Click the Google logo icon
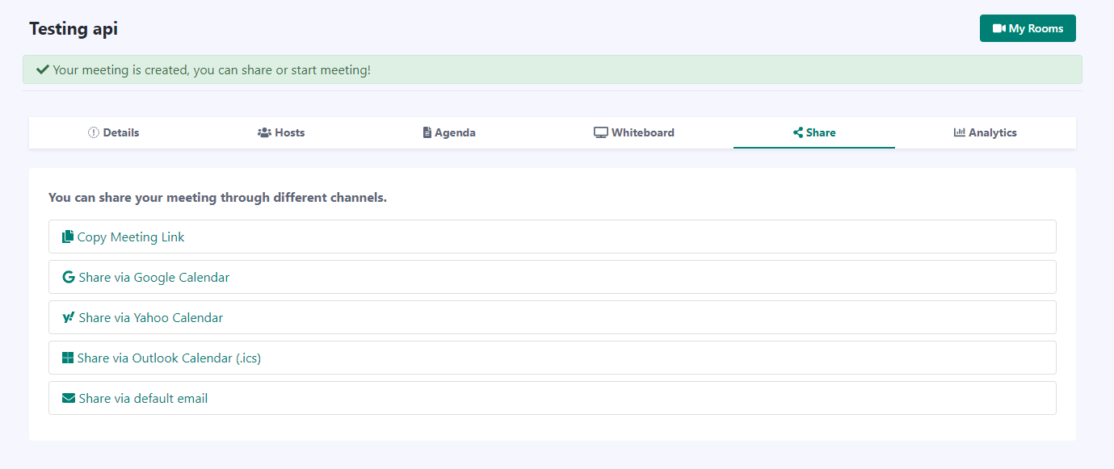The width and height of the screenshot is (1114, 469). pyautogui.click(x=69, y=278)
